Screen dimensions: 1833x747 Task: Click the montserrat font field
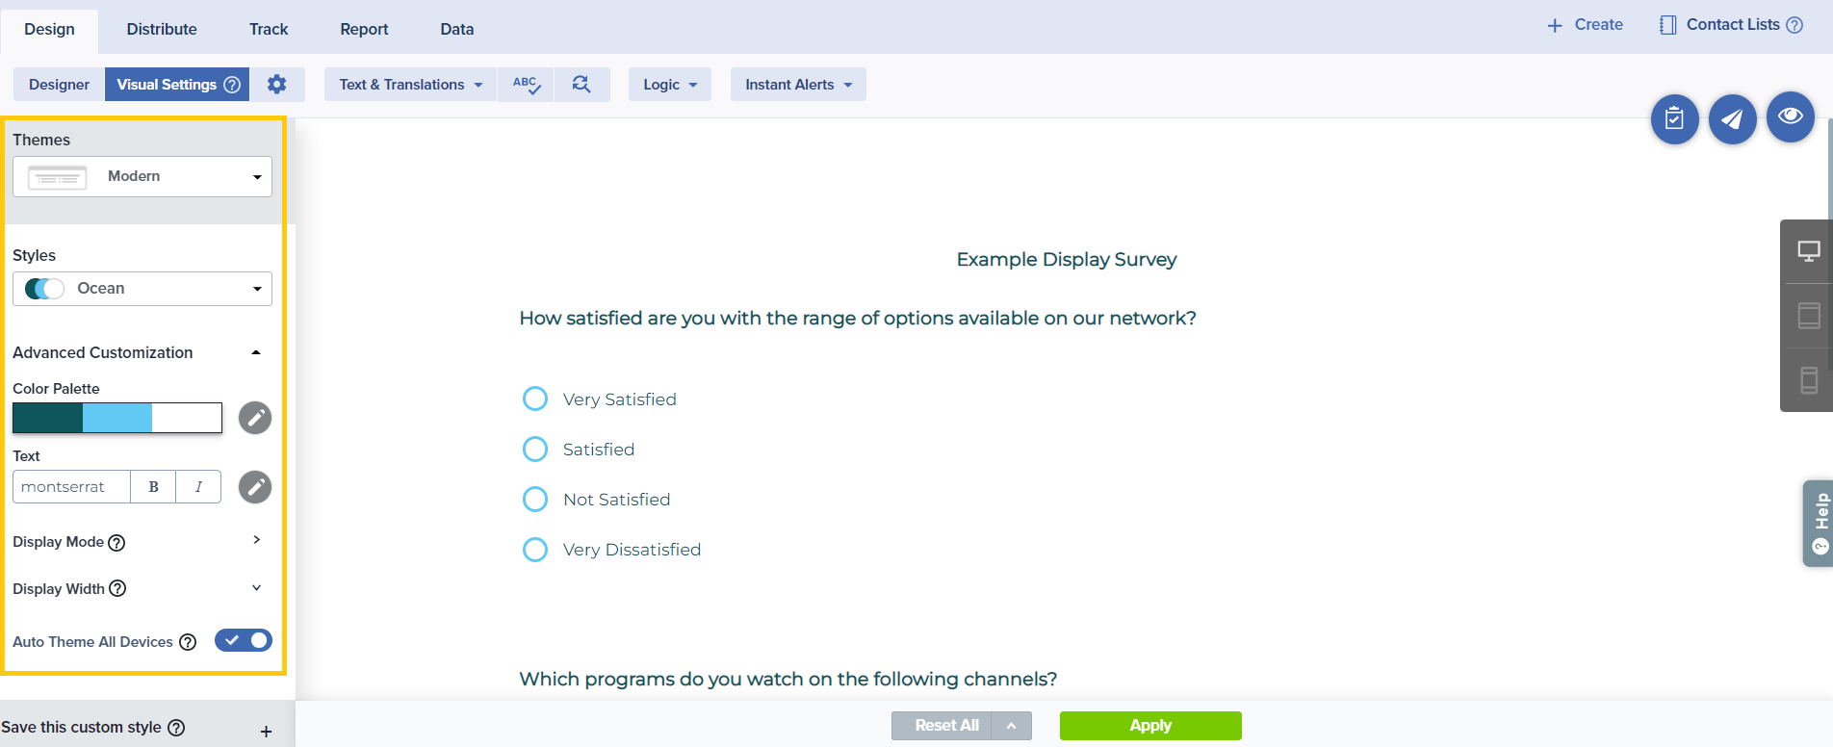click(71, 487)
